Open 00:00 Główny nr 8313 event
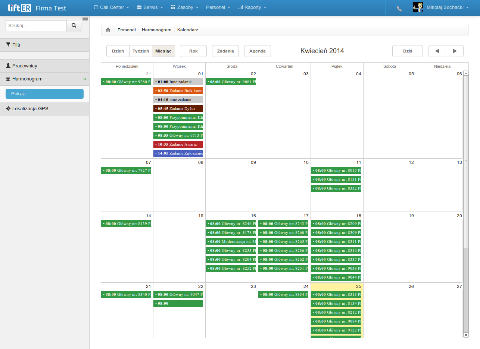The image size is (480, 349). point(336,294)
